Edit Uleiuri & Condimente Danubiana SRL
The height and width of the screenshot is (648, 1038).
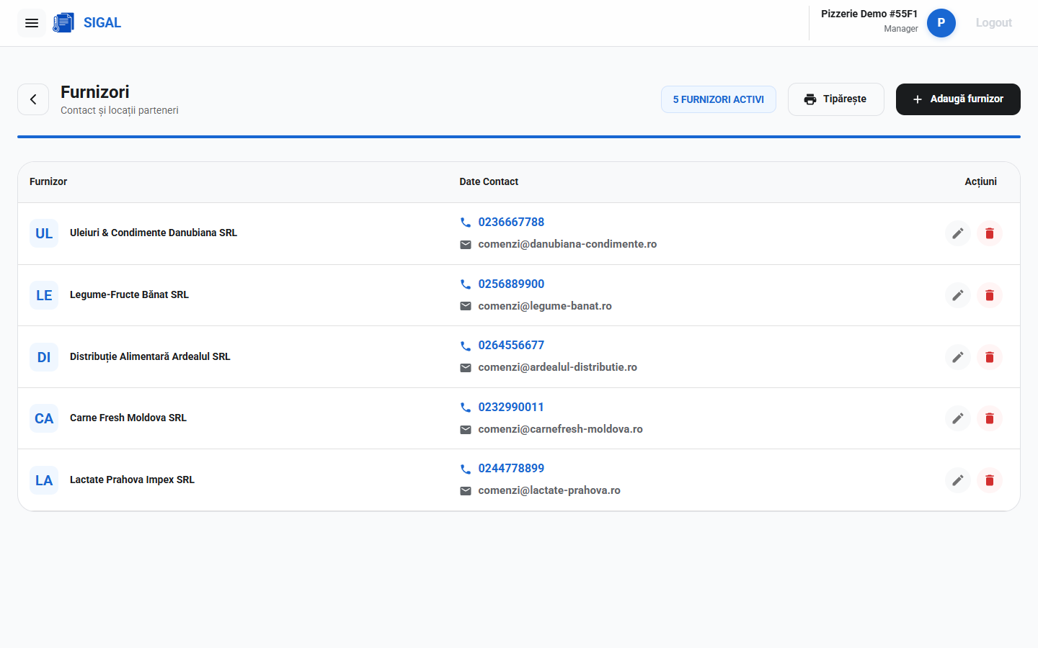(x=958, y=233)
